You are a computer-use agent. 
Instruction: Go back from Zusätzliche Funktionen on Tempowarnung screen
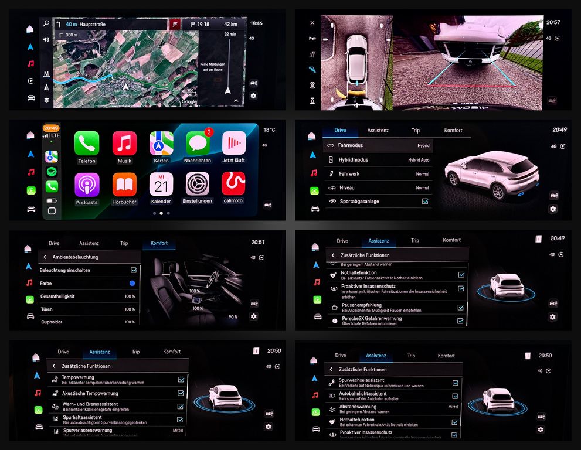pyautogui.click(x=54, y=366)
